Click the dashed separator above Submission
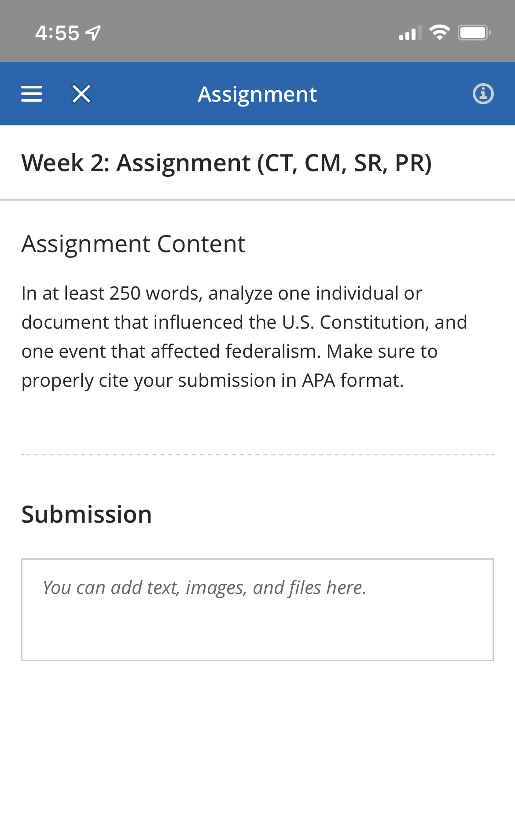The image size is (515, 817). [x=257, y=454]
